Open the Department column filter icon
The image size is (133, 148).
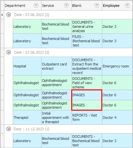pos(36,6)
